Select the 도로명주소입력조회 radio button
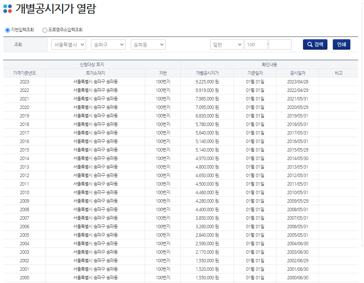This screenshot has height=283, width=364. [45, 30]
